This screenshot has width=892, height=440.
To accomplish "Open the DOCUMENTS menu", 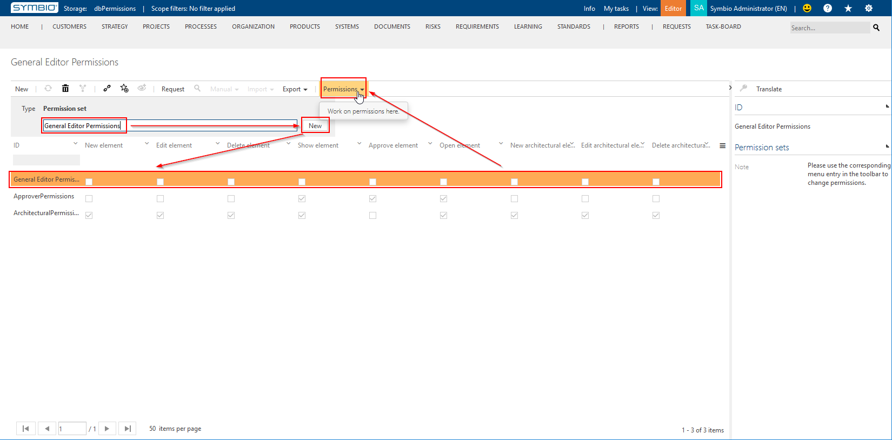I will (392, 26).
